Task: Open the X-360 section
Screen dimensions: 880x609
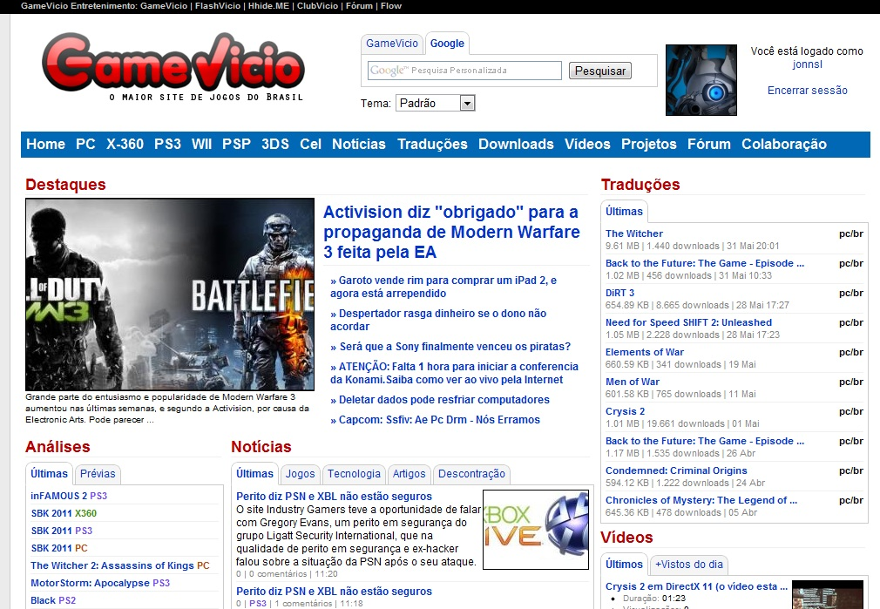Action: click(x=125, y=145)
